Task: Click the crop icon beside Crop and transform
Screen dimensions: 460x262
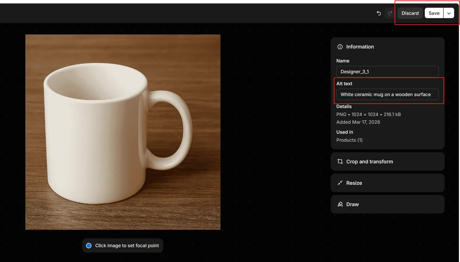Action: (x=340, y=162)
